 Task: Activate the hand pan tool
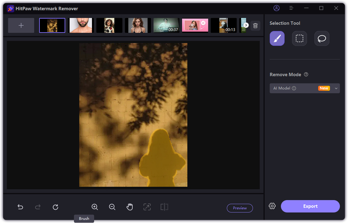coord(129,207)
